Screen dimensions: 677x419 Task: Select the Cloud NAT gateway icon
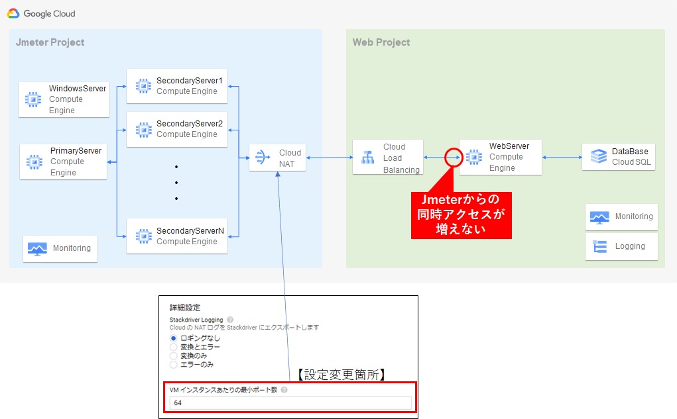click(263, 158)
